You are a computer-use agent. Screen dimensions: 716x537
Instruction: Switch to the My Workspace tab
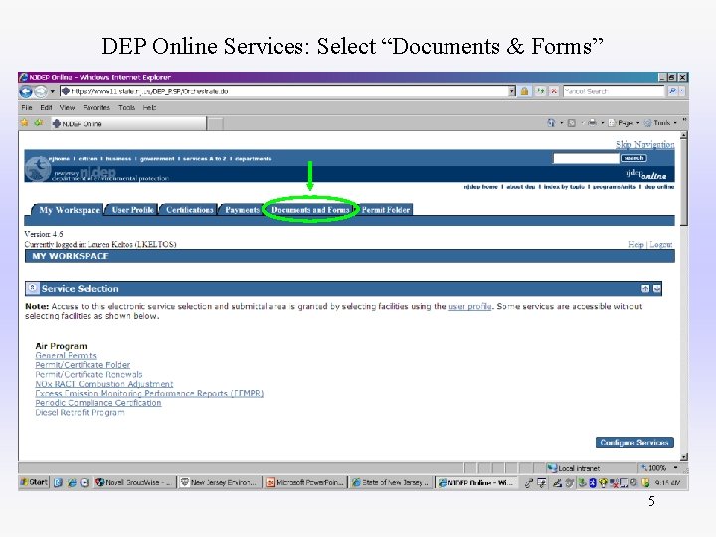pos(69,210)
